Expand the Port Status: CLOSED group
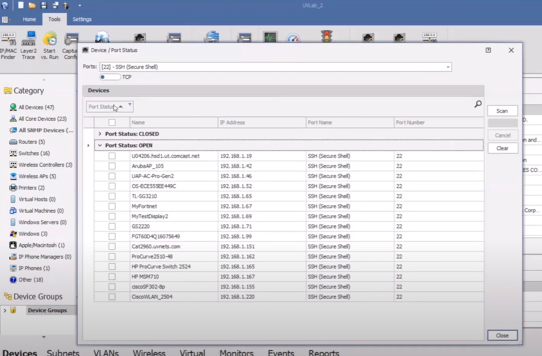The width and height of the screenshot is (542, 356). tap(100, 134)
